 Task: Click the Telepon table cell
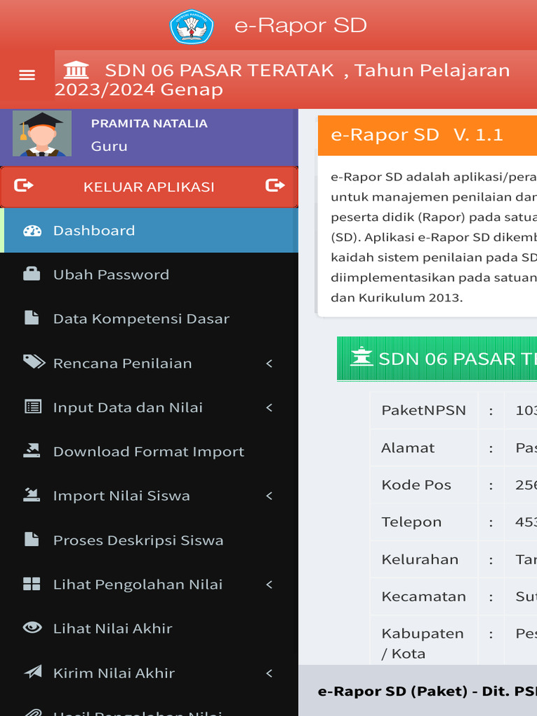pos(424,522)
